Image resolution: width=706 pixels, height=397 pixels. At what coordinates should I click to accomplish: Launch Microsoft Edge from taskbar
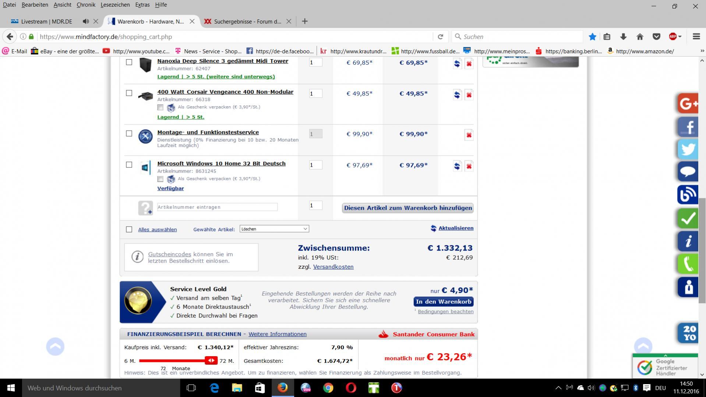(214, 388)
